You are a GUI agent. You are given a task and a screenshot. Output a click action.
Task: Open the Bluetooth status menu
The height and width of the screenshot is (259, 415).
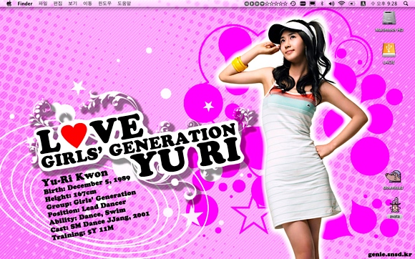pos(322,4)
